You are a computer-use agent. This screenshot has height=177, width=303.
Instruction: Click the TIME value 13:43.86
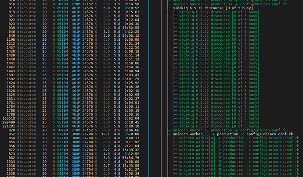click(131, 166)
